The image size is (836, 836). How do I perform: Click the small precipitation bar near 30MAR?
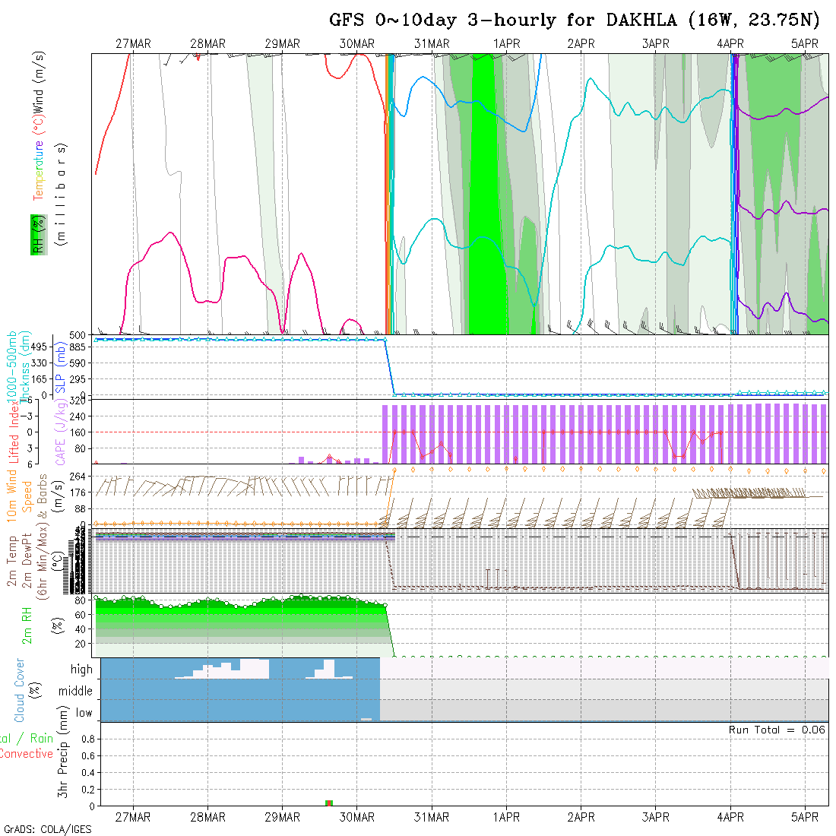coord(329,803)
